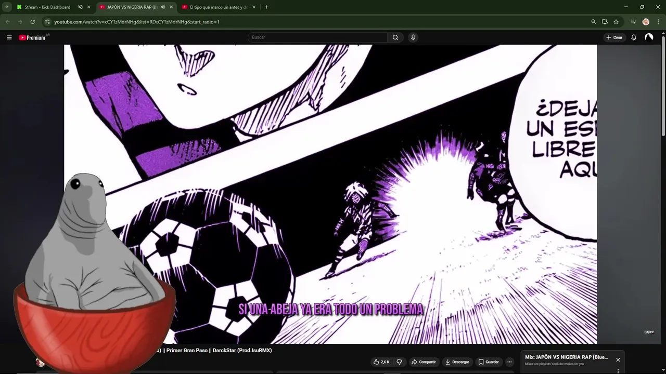Like the video (2,6 K)
The height and width of the screenshot is (374, 666).
pos(381,362)
